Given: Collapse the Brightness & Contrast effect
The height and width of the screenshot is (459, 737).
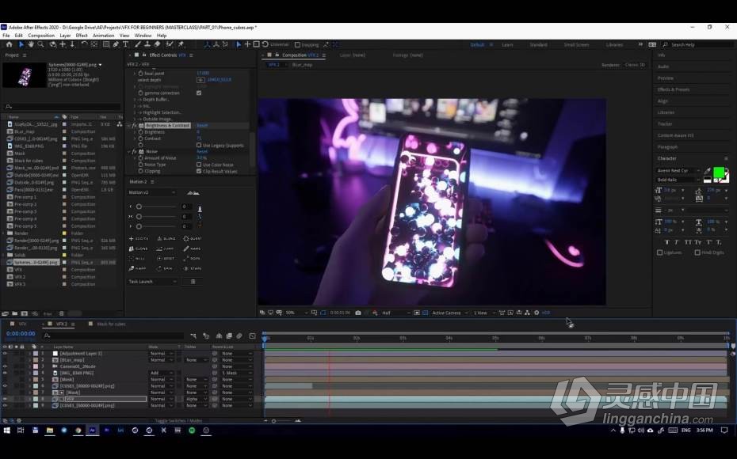Looking at the screenshot, I should point(129,126).
